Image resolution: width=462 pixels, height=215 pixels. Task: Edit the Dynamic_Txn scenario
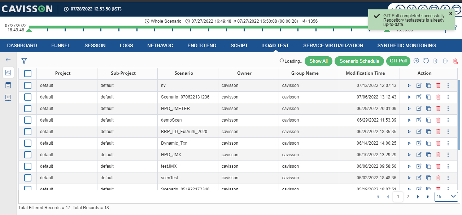[x=419, y=143]
